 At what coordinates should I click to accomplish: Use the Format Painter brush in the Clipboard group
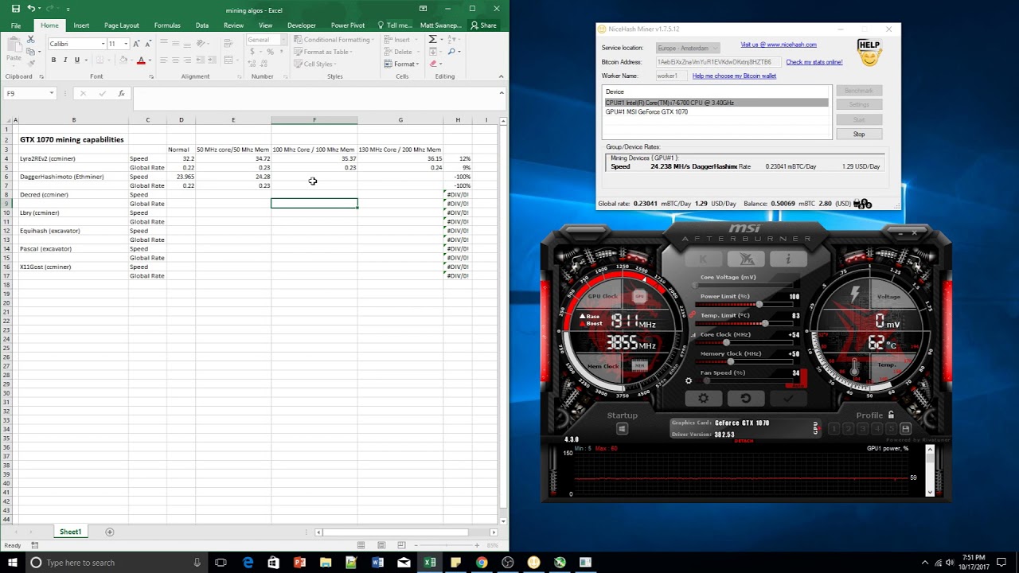(x=31, y=63)
